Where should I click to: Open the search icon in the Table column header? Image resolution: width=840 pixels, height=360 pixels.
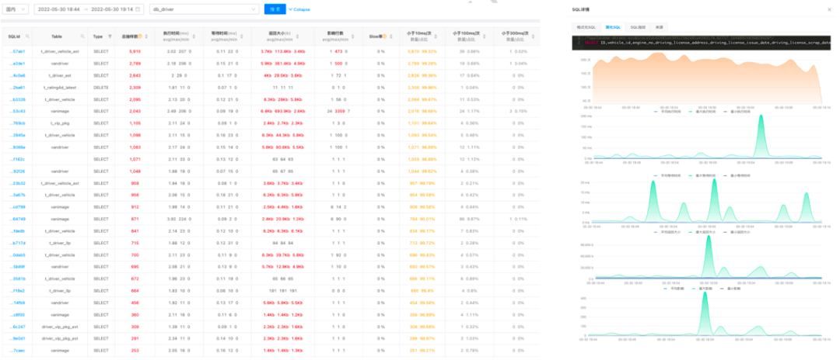(x=82, y=36)
